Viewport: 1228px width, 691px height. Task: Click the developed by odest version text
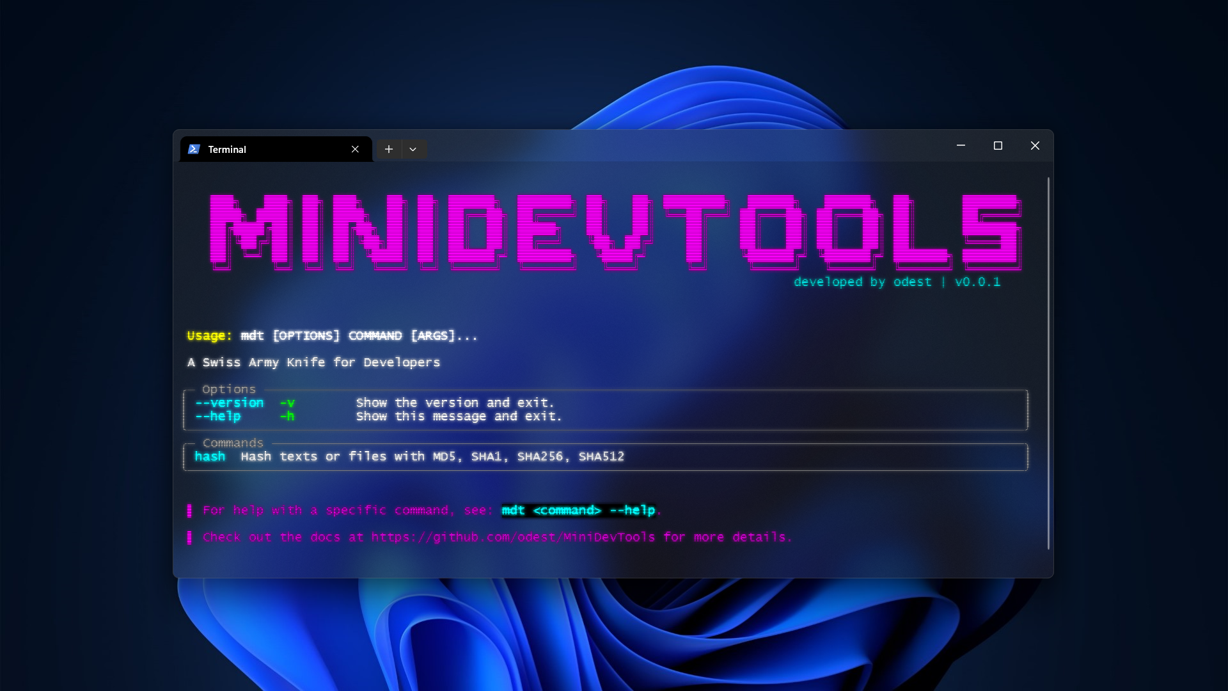897,282
